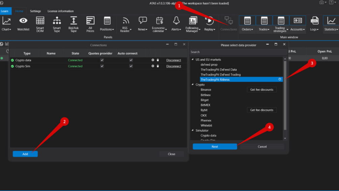Click the provider list vertical scrollbar
The height and width of the screenshot is (191, 339).
[x=285, y=95]
